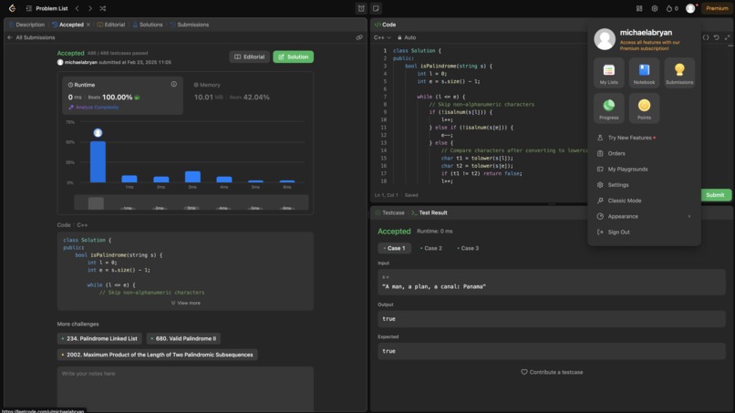Open the settings gear in top bar
735x413 pixels.
tap(655, 8)
